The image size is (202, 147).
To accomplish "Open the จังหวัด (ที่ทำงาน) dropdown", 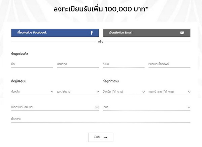I will click(x=124, y=91).
